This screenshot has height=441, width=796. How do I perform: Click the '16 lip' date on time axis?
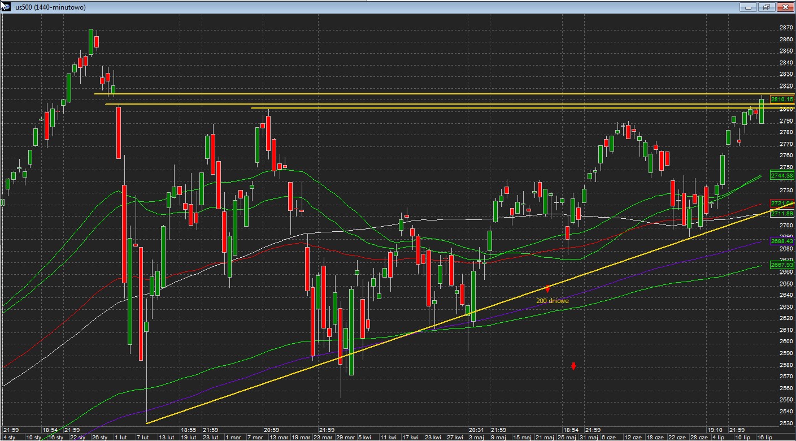click(x=764, y=437)
